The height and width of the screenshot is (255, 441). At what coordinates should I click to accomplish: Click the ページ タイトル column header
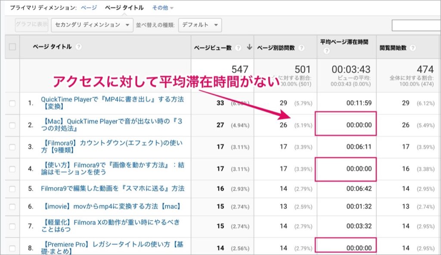pyautogui.click(x=52, y=46)
